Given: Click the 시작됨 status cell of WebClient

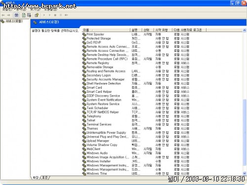Looking at the screenshot, I should pos(148,149).
